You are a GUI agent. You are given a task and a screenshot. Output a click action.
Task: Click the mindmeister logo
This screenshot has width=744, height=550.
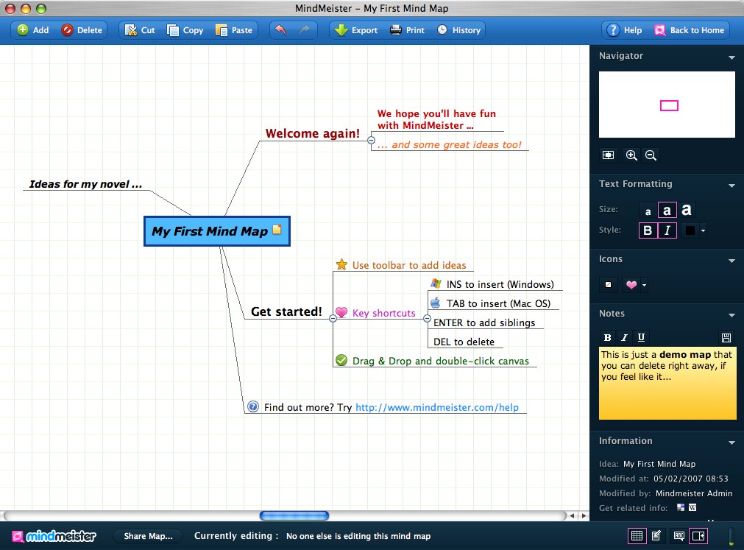coord(54,536)
